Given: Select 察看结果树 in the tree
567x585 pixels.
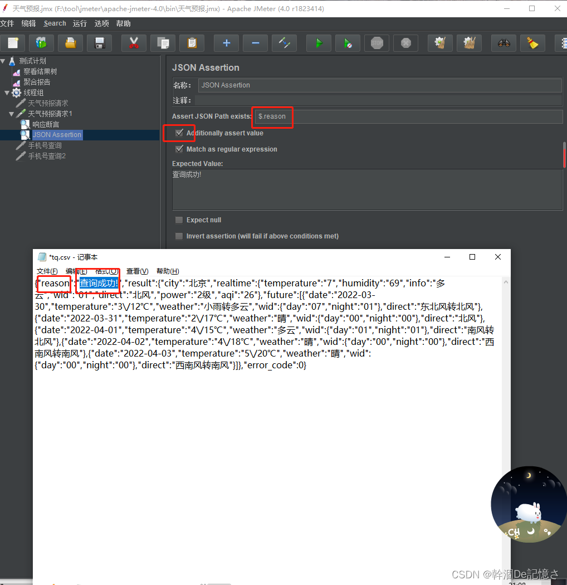Looking at the screenshot, I should [40, 71].
